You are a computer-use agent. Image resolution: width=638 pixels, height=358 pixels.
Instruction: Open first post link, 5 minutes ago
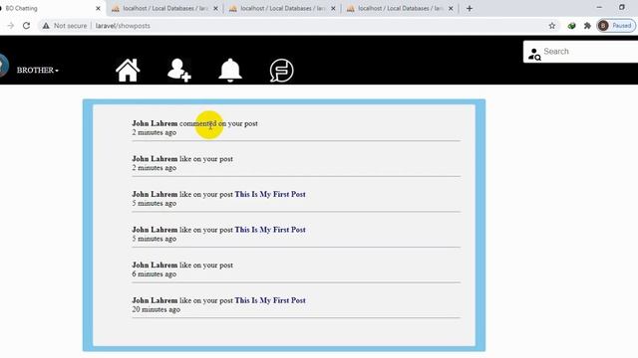click(x=270, y=194)
